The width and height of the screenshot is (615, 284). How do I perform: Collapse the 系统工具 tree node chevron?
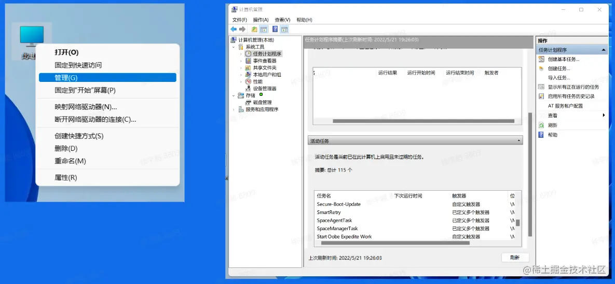[x=234, y=47]
